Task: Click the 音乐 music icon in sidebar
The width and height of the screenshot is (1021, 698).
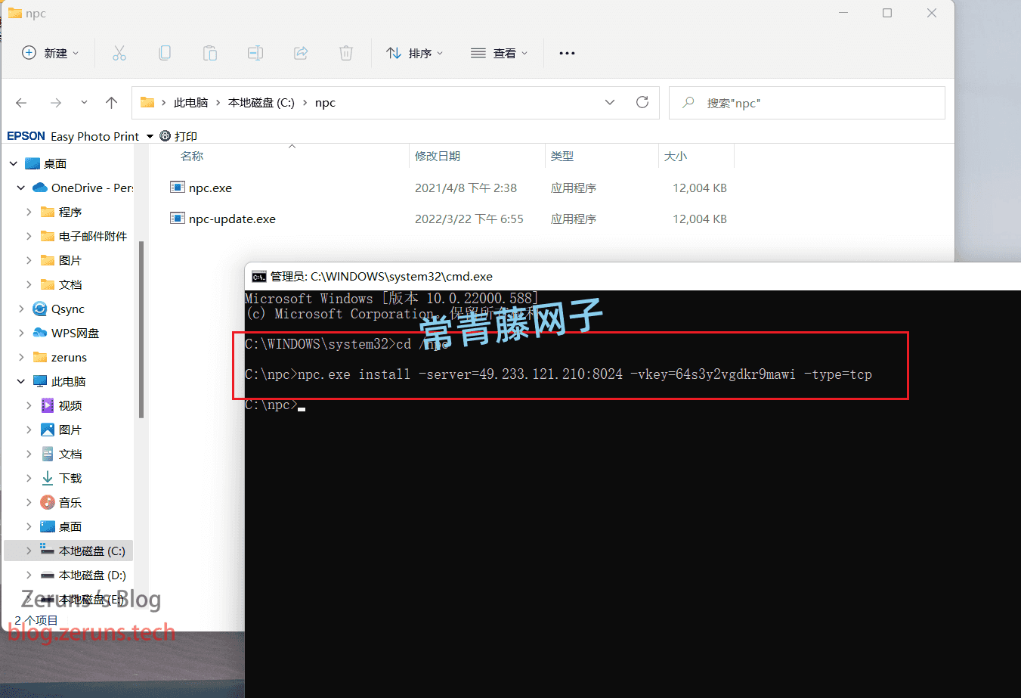Action: point(48,502)
